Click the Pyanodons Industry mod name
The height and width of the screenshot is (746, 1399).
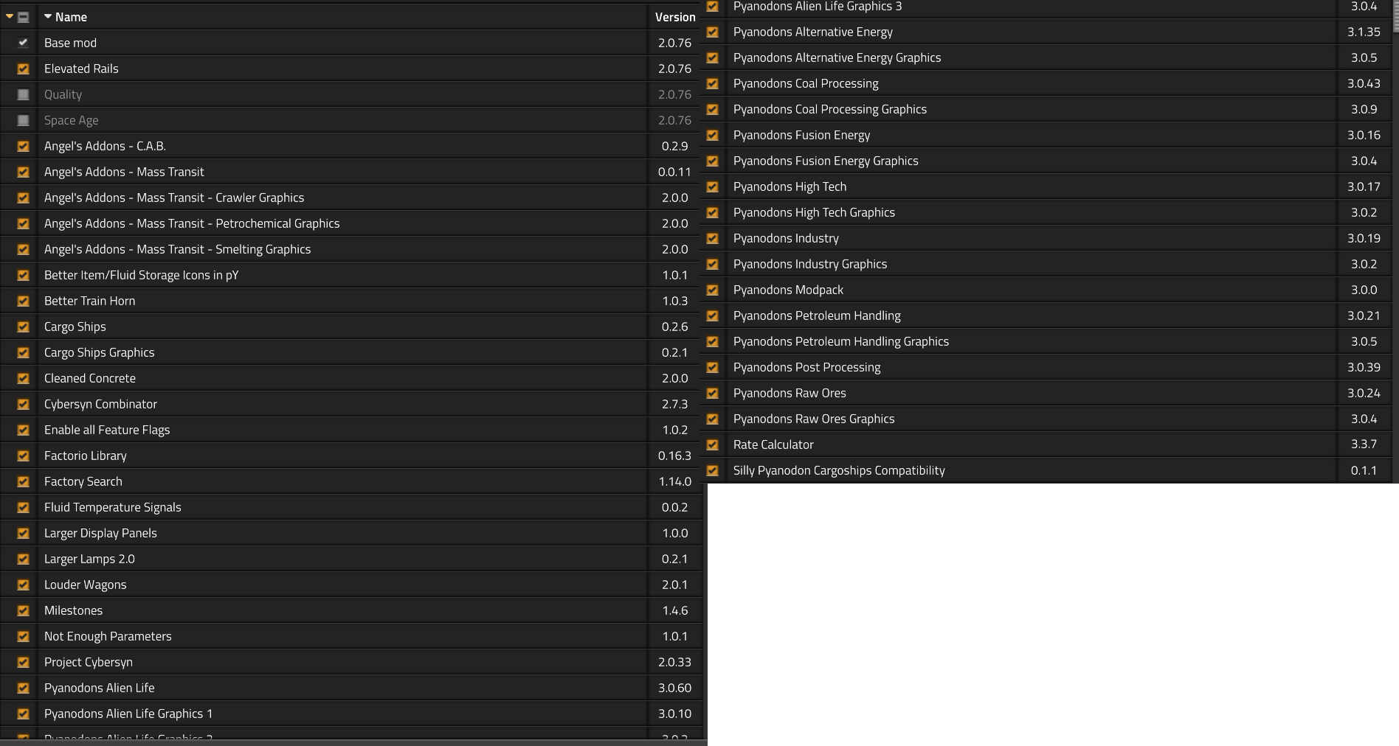coord(786,238)
